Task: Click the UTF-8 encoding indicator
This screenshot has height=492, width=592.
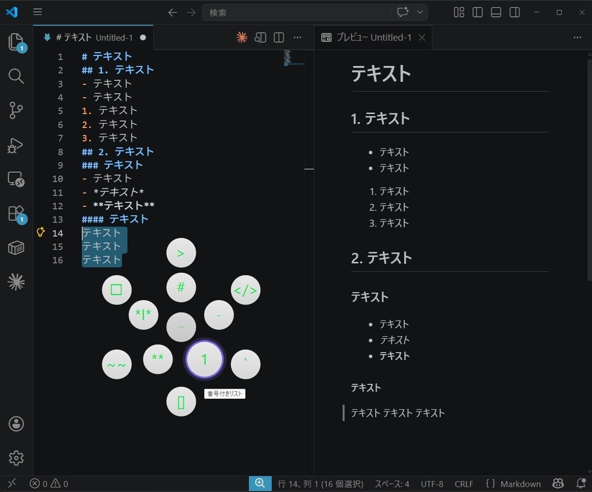Action: (x=432, y=483)
